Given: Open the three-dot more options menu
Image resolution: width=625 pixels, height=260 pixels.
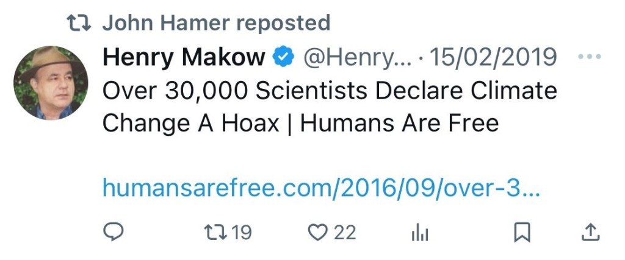Looking at the screenshot, I should [589, 57].
